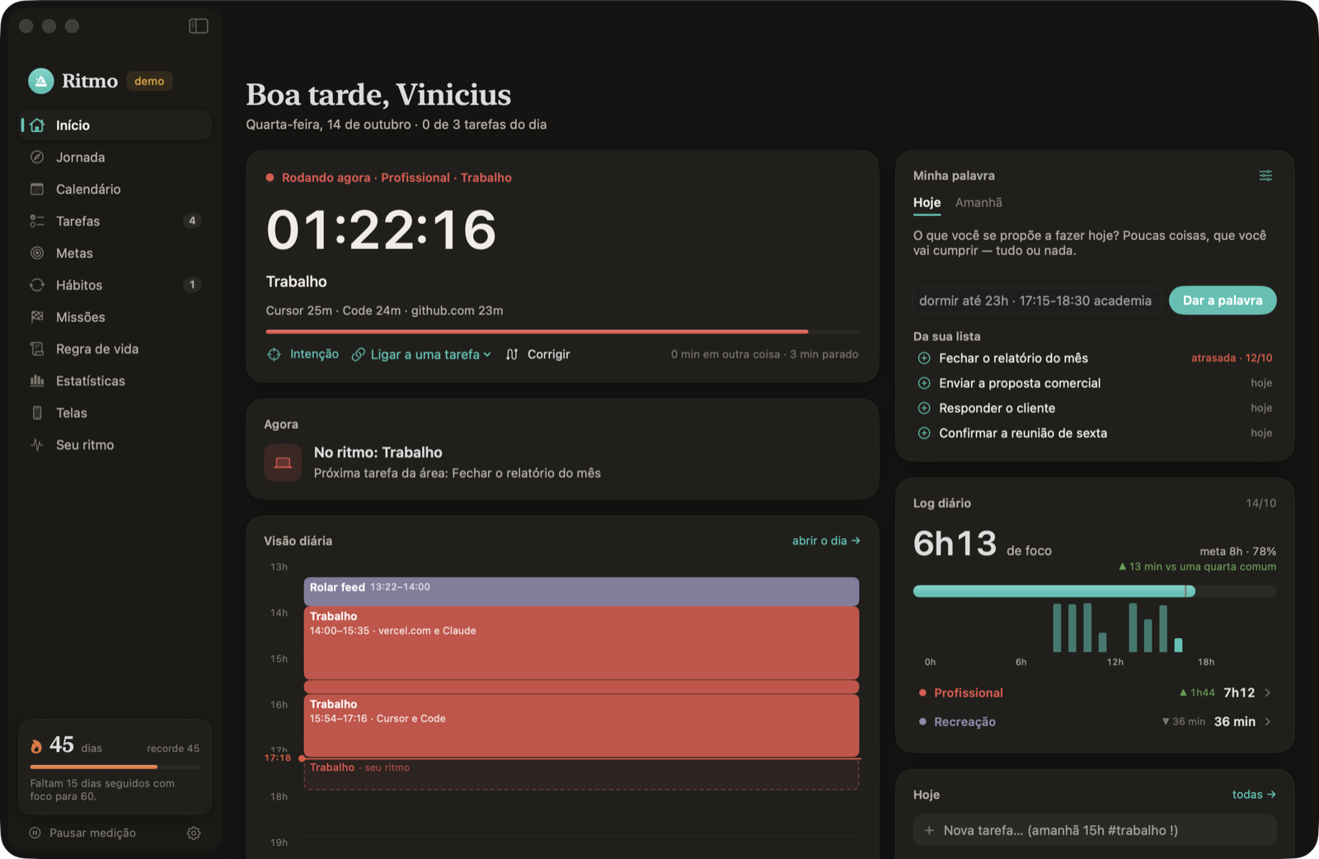Switch to the Hoje tab

(927, 203)
